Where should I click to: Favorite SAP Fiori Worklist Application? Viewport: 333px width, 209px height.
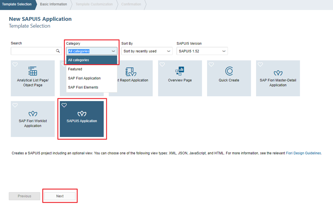tap(15, 105)
